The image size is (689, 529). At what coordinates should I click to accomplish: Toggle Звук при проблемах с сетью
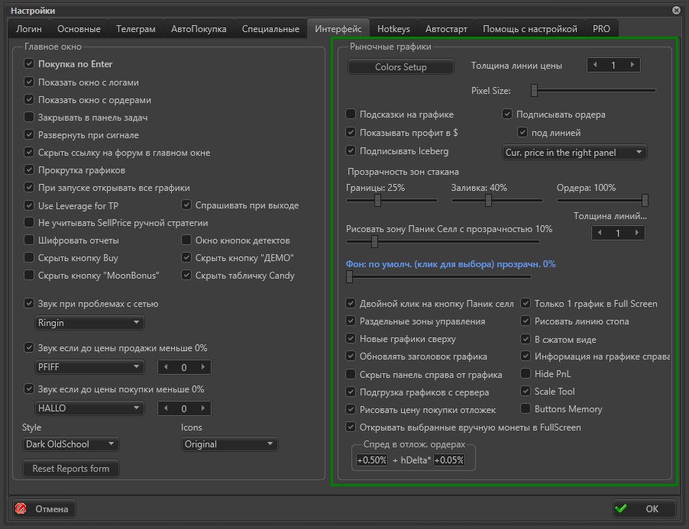pyautogui.click(x=29, y=303)
